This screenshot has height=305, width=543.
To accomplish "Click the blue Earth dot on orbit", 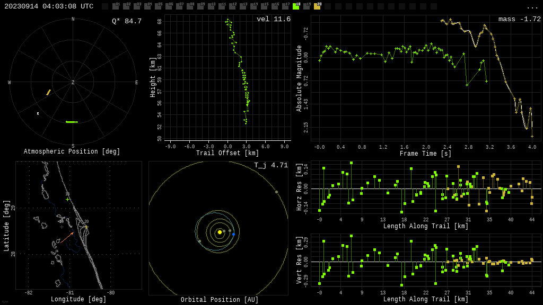I will pos(234,235).
